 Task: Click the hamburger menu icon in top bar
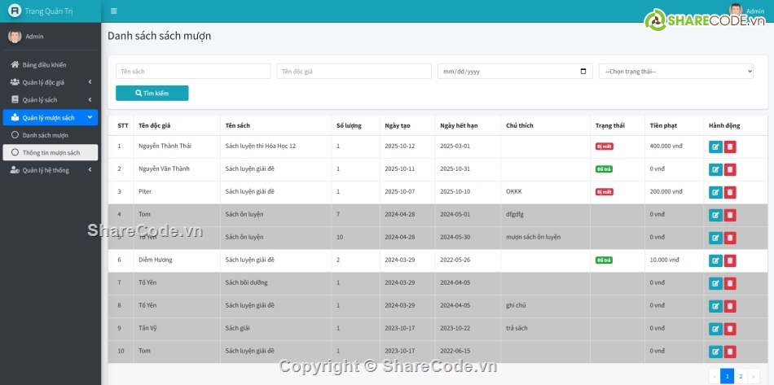point(113,11)
